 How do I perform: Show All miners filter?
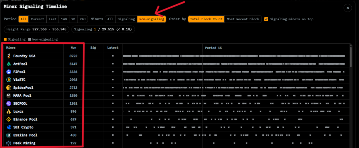[110, 19]
